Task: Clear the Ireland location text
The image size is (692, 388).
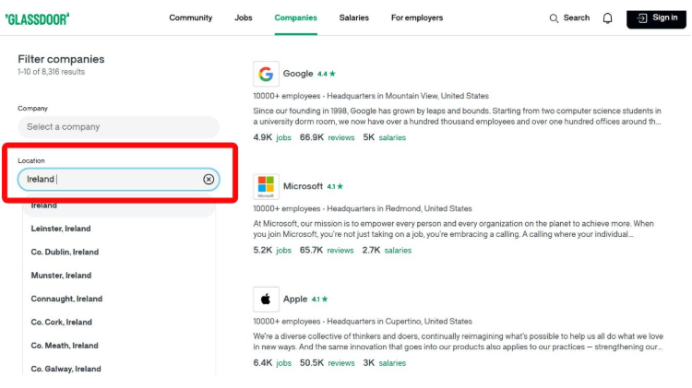Action: coord(209,179)
